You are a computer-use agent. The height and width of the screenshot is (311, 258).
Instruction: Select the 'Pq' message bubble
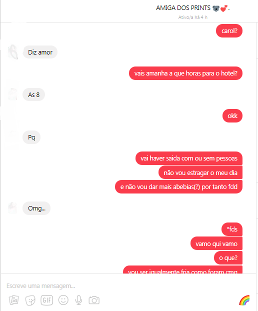[31, 137]
